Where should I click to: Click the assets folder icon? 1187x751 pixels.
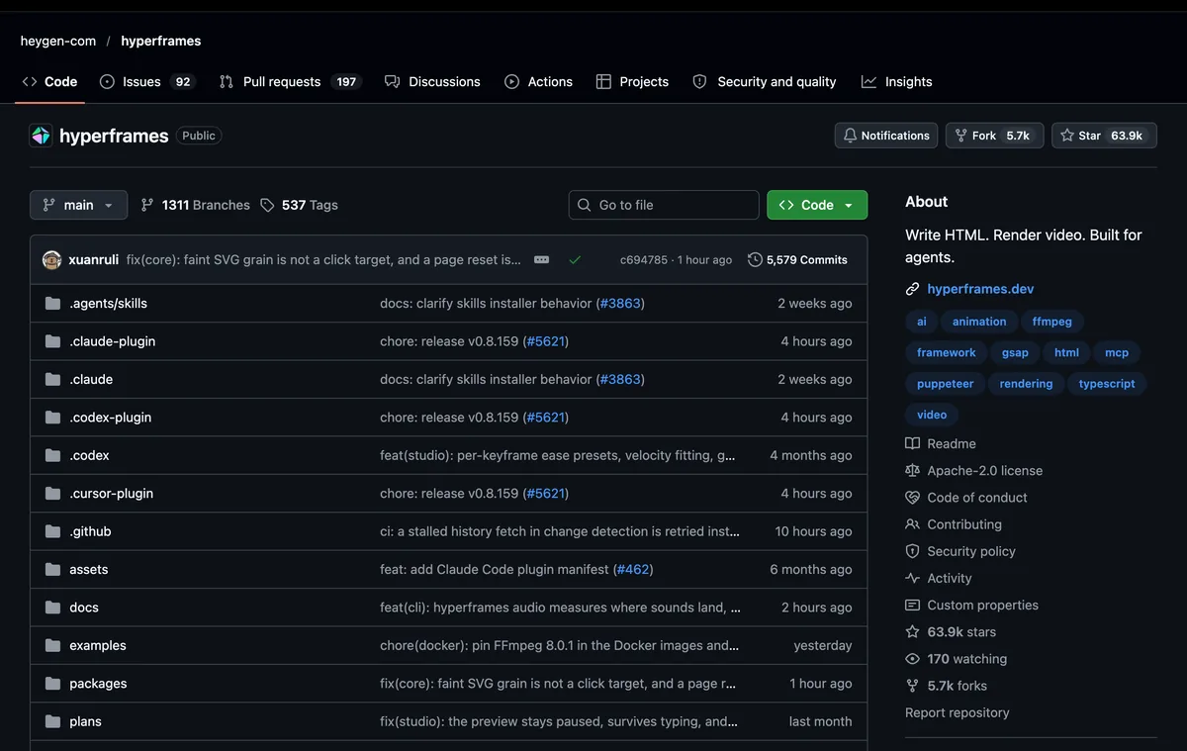tap(52, 569)
